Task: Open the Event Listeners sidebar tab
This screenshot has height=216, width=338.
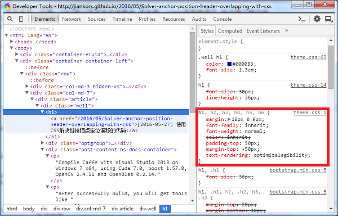Action: point(263,31)
